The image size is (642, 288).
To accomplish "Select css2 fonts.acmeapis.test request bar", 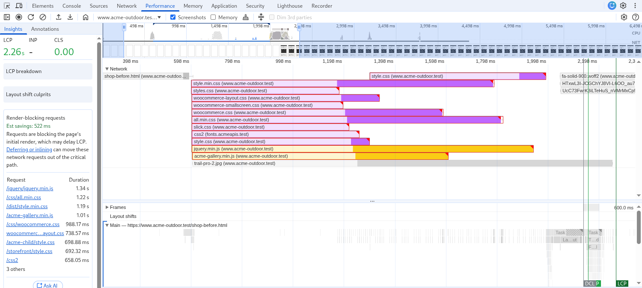I will (276, 134).
